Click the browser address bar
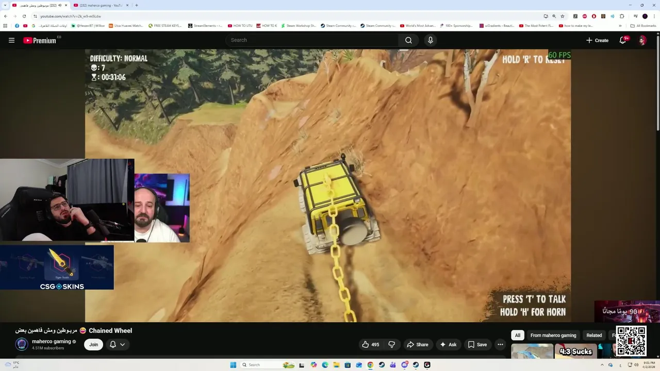660x371 pixels. [x=289, y=16]
